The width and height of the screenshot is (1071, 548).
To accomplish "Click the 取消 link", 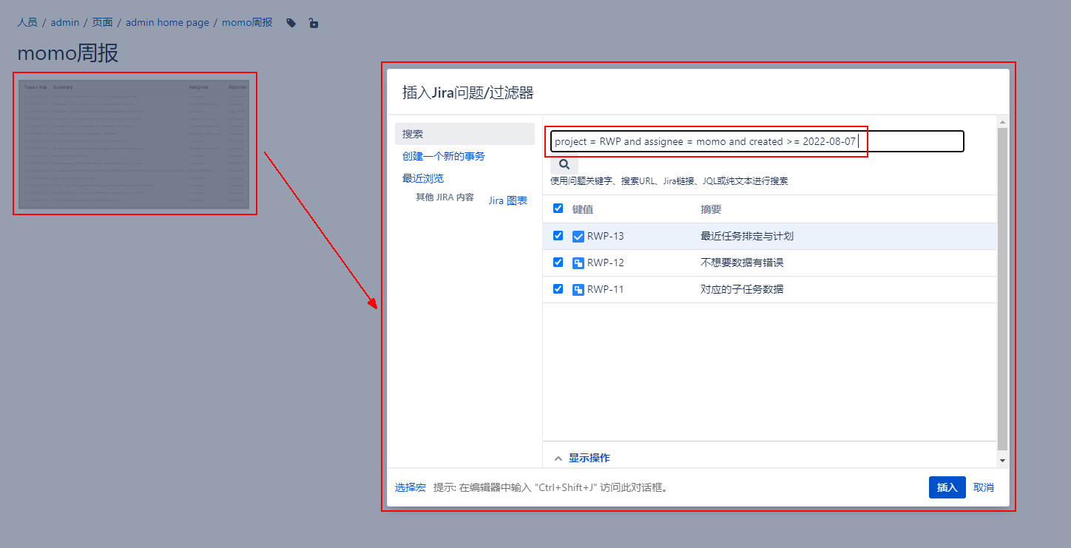I will point(984,487).
